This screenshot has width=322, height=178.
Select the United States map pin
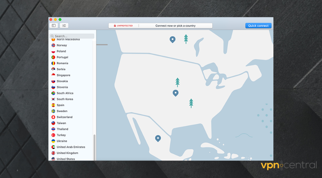click(x=176, y=93)
